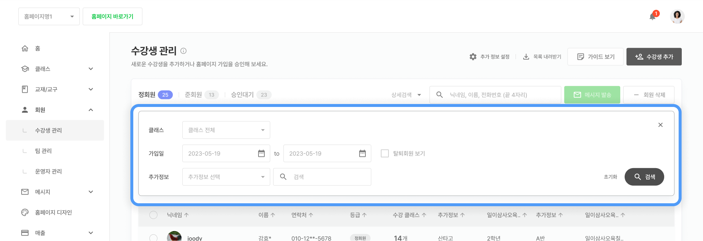The height and width of the screenshot is (241, 703).
Task: Expand the 홈페이지명1 site selector
Action: 49,16
